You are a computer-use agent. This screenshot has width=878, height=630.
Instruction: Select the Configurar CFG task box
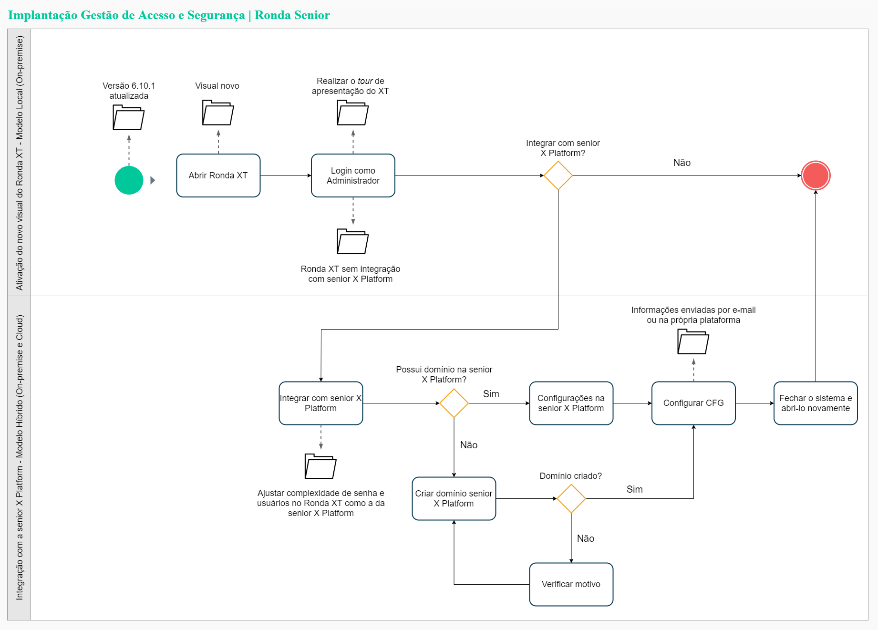click(x=693, y=403)
